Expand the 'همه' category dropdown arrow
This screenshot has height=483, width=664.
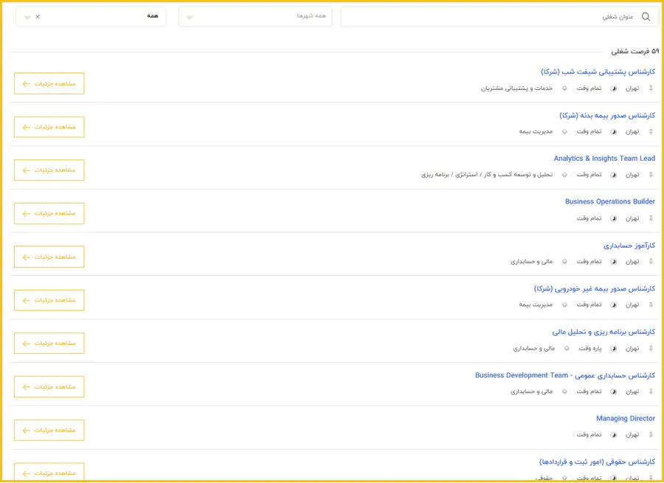pos(27,17)
